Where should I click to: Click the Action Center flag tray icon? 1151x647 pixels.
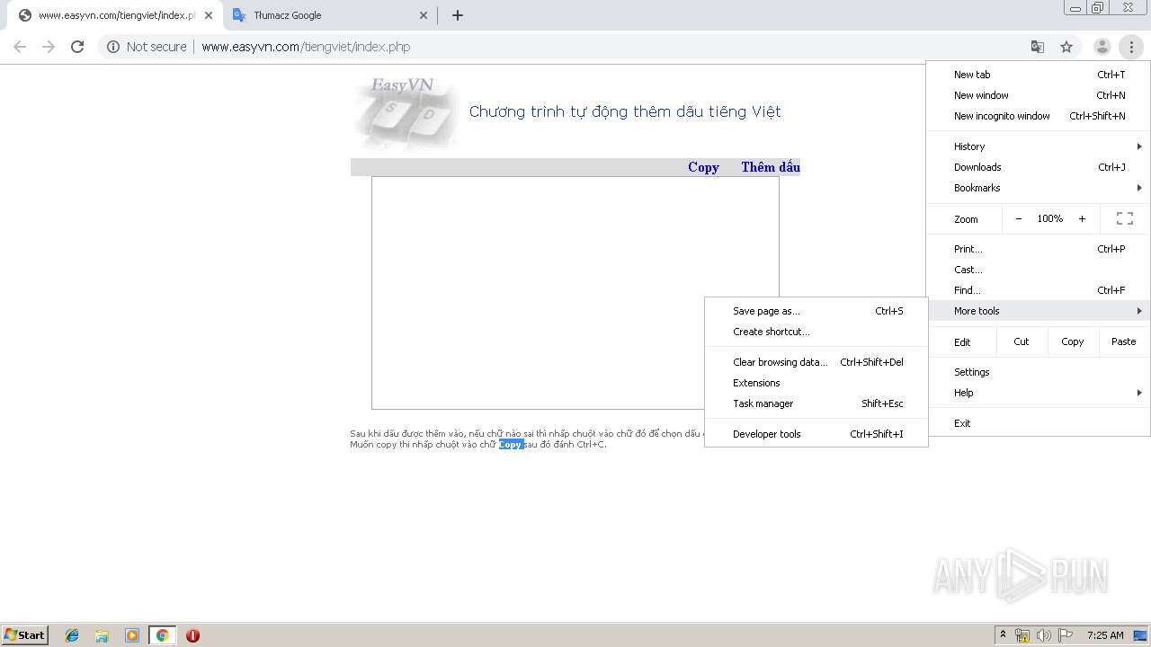[1065, 635]
